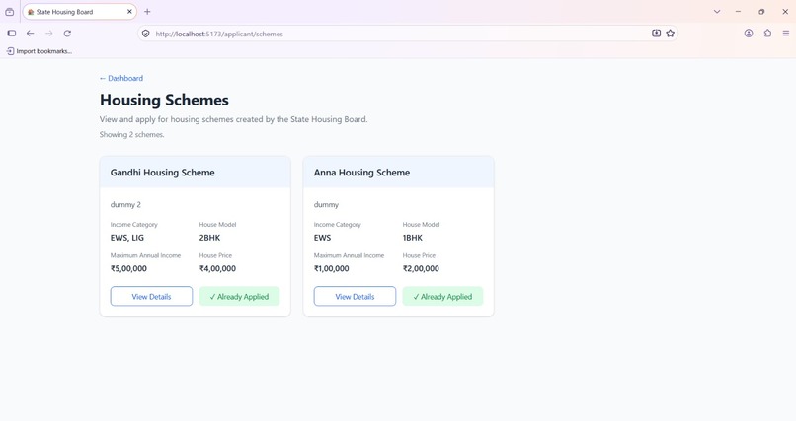
Task: Click the 'dummy 2' description text
Action: [x=125, y=205]
